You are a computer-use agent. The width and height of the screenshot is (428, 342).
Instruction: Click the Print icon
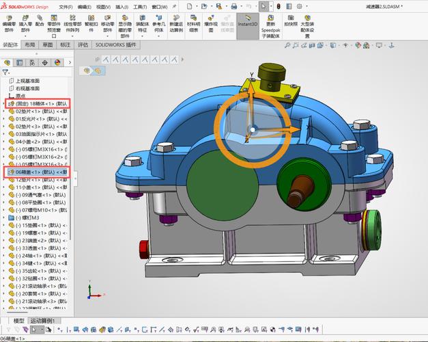234,6
